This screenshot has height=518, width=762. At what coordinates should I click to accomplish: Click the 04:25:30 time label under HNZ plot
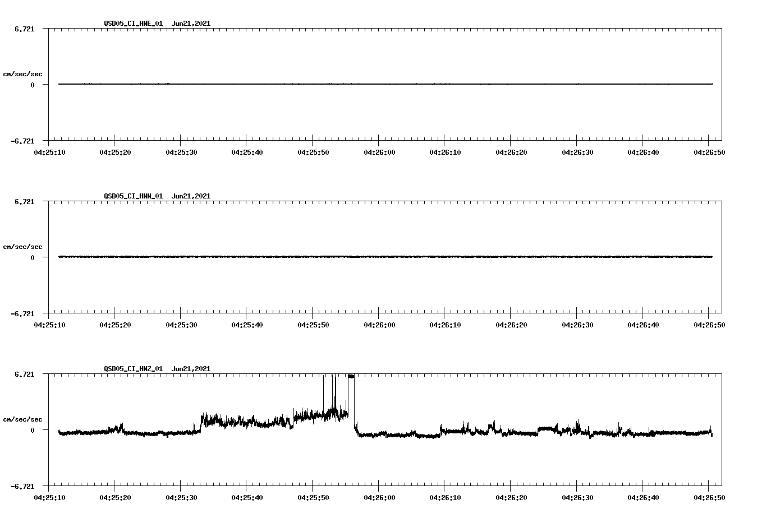(181, 497)
